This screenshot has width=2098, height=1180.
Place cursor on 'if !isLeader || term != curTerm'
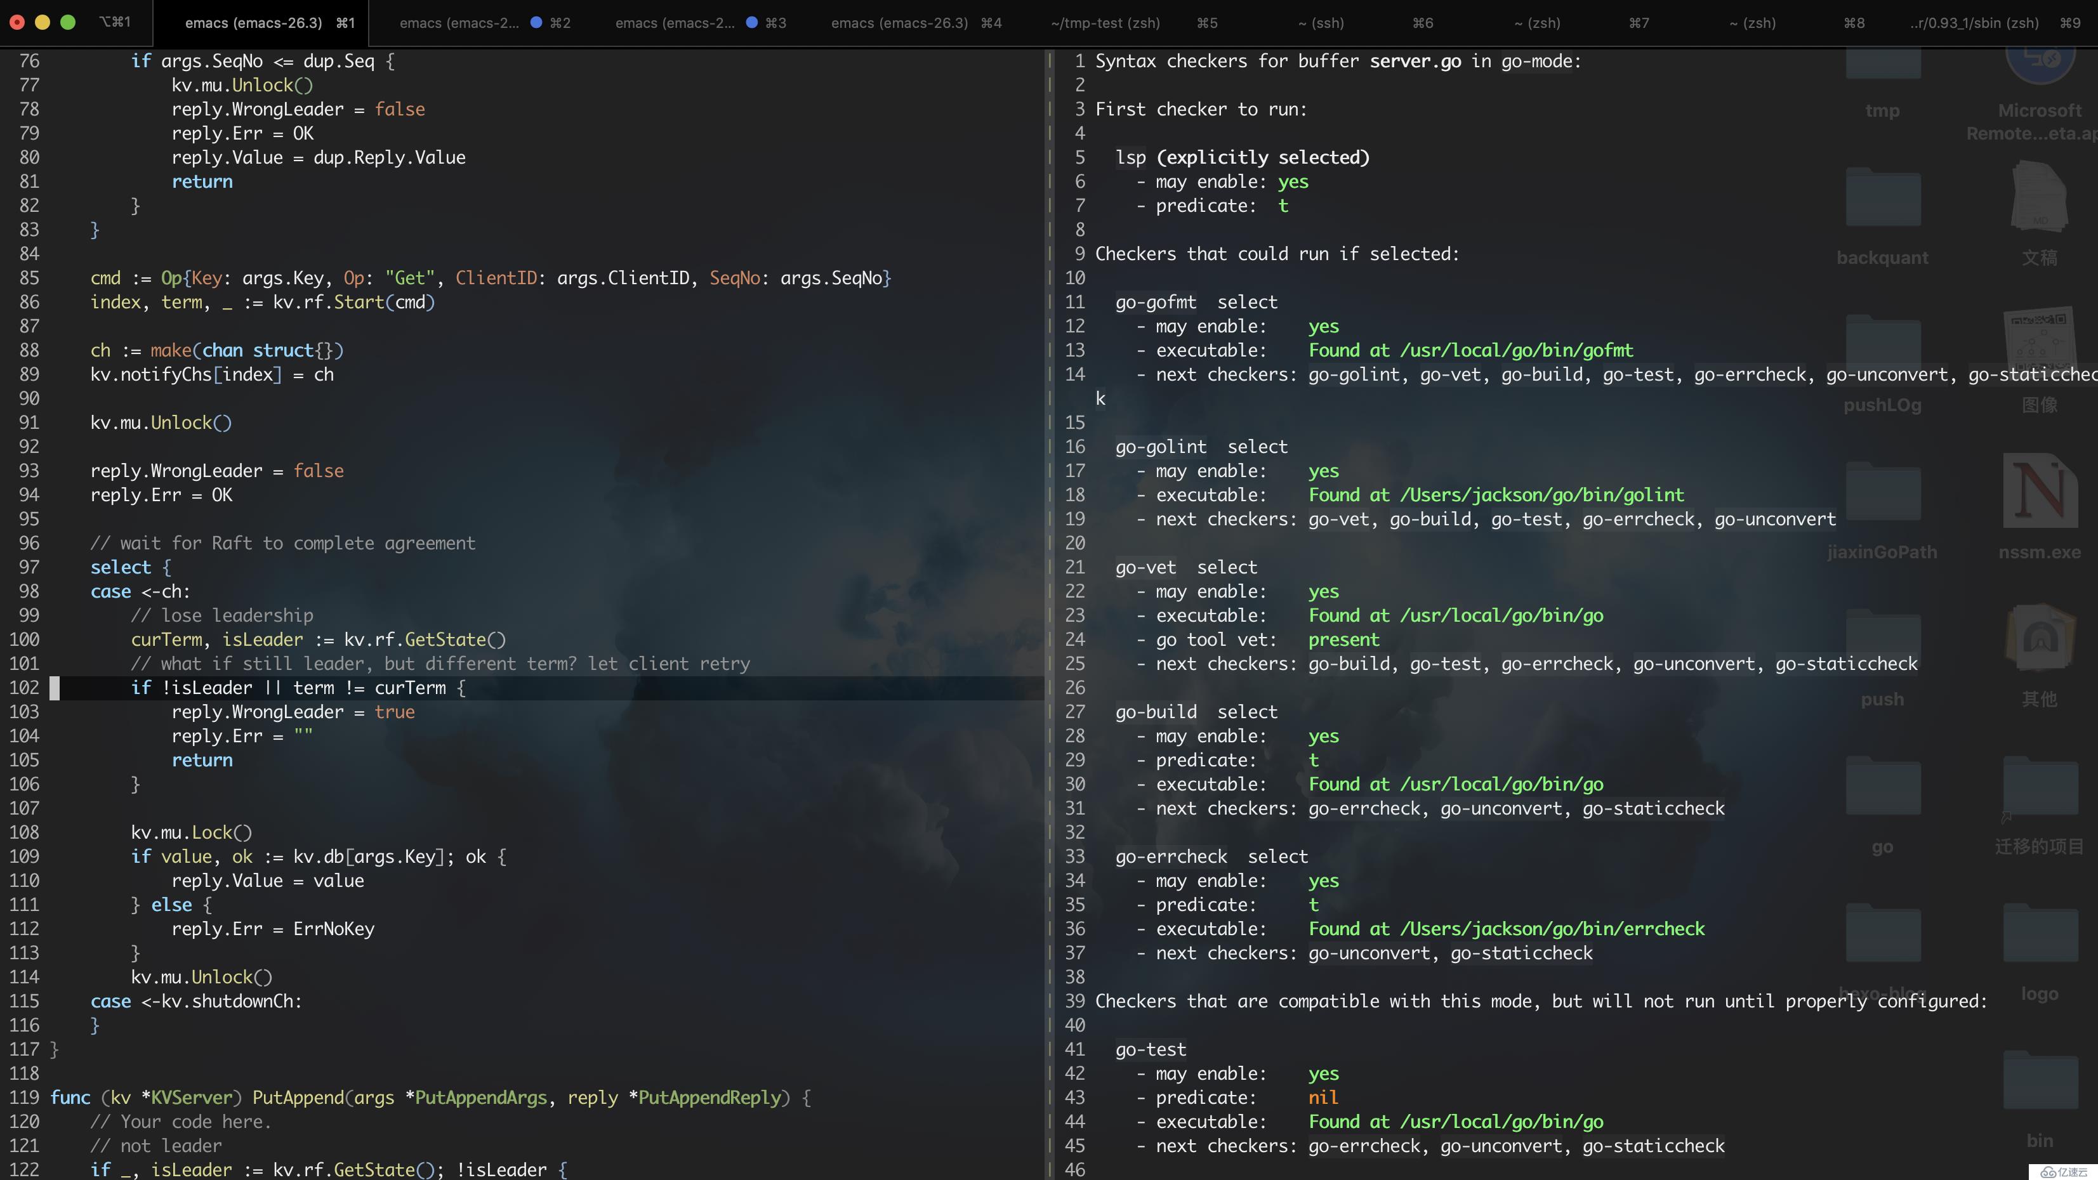pyautogui.click(x=298, y=688)
